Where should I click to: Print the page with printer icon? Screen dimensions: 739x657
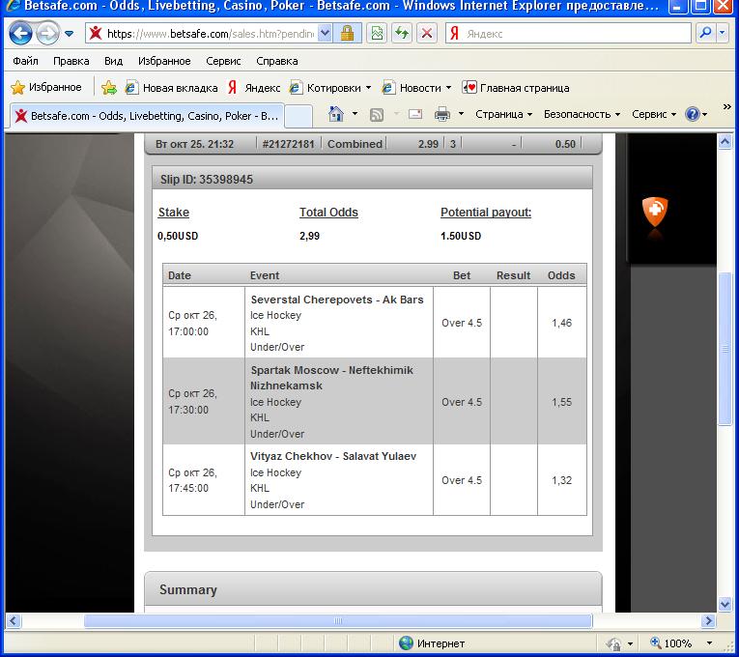pos(442,114)
